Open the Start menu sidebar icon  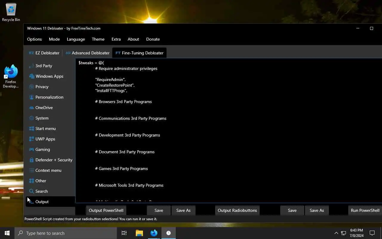[31, 128]
